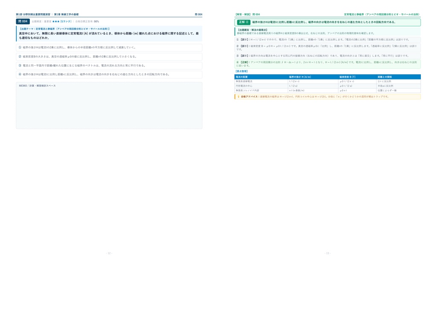
Task: Click header text 第1章 無線工学の基礎
Action: click(66, 14)
